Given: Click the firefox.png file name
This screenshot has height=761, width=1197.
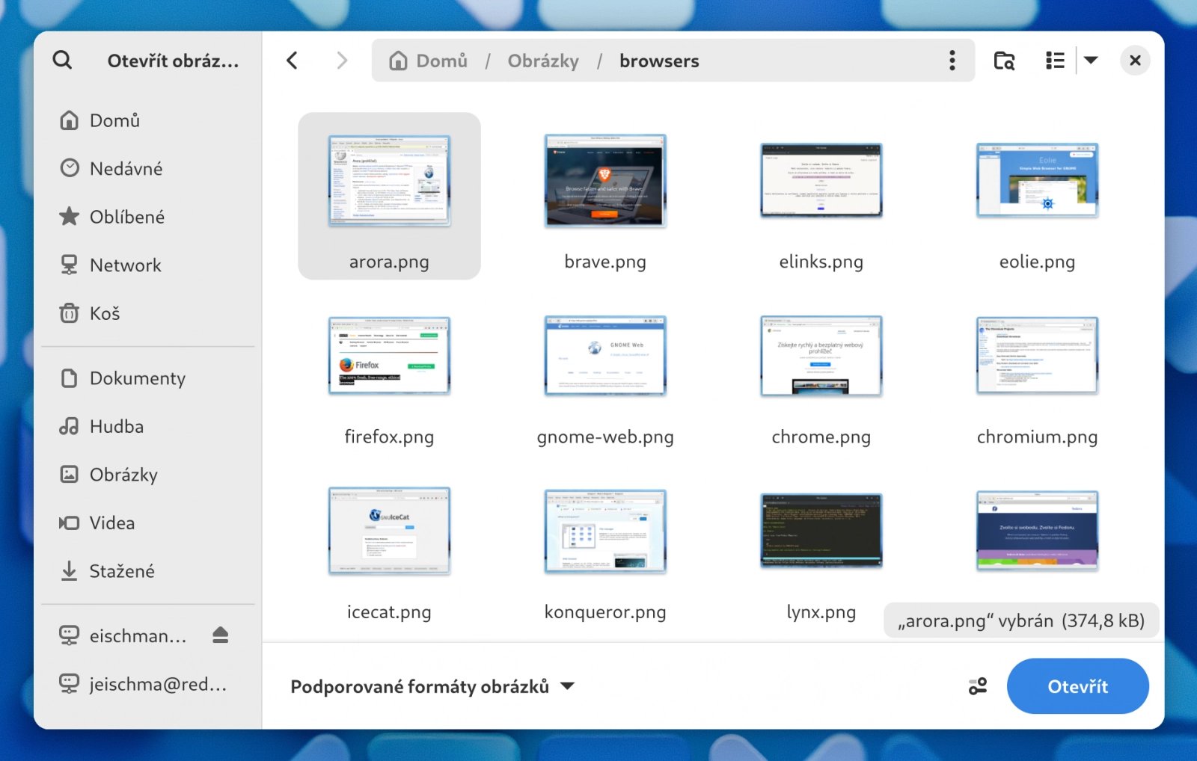Looking at the screenshot, I should click(x=389, y=437).
